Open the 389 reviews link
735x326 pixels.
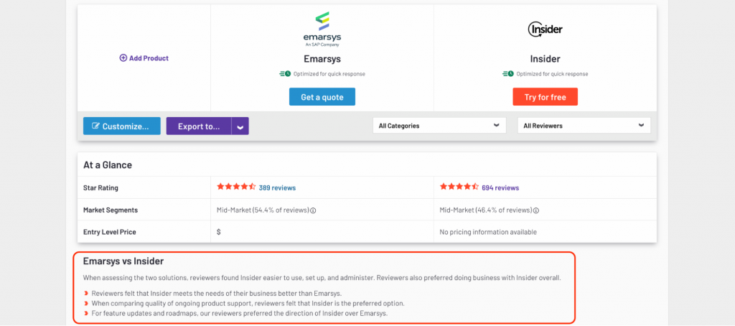[277, 187]
